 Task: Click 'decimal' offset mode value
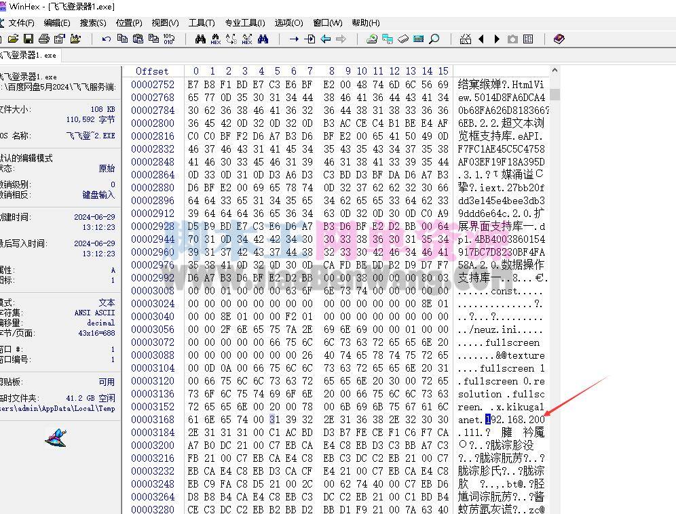101,323
